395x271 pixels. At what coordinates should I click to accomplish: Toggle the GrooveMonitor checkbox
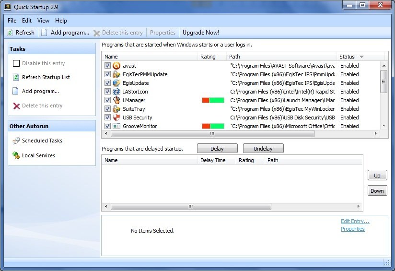click(107, 126)
